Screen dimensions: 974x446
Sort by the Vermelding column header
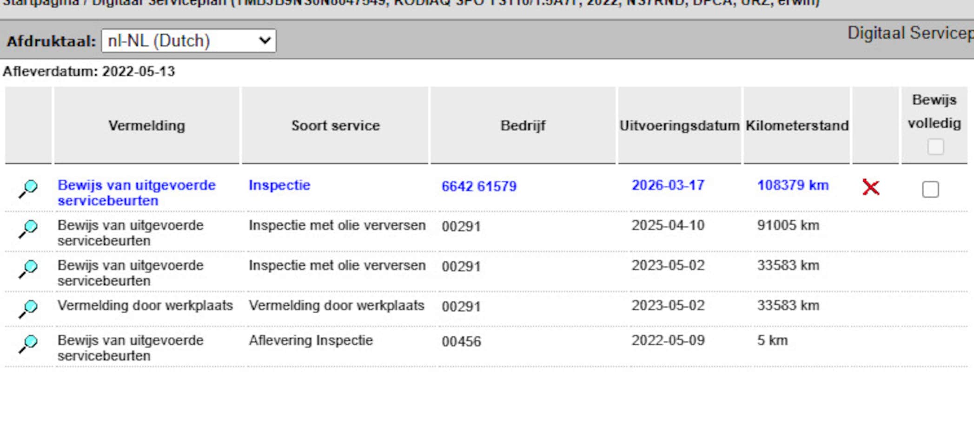coord(146,125)
